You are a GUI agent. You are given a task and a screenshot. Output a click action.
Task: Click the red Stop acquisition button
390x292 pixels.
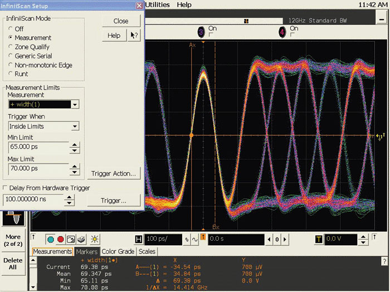60,239
